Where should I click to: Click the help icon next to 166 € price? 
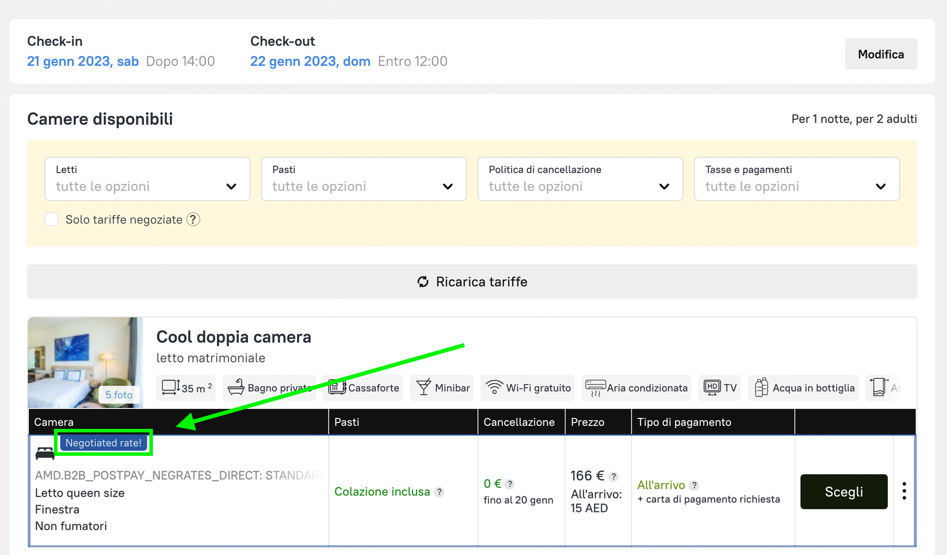613,477
